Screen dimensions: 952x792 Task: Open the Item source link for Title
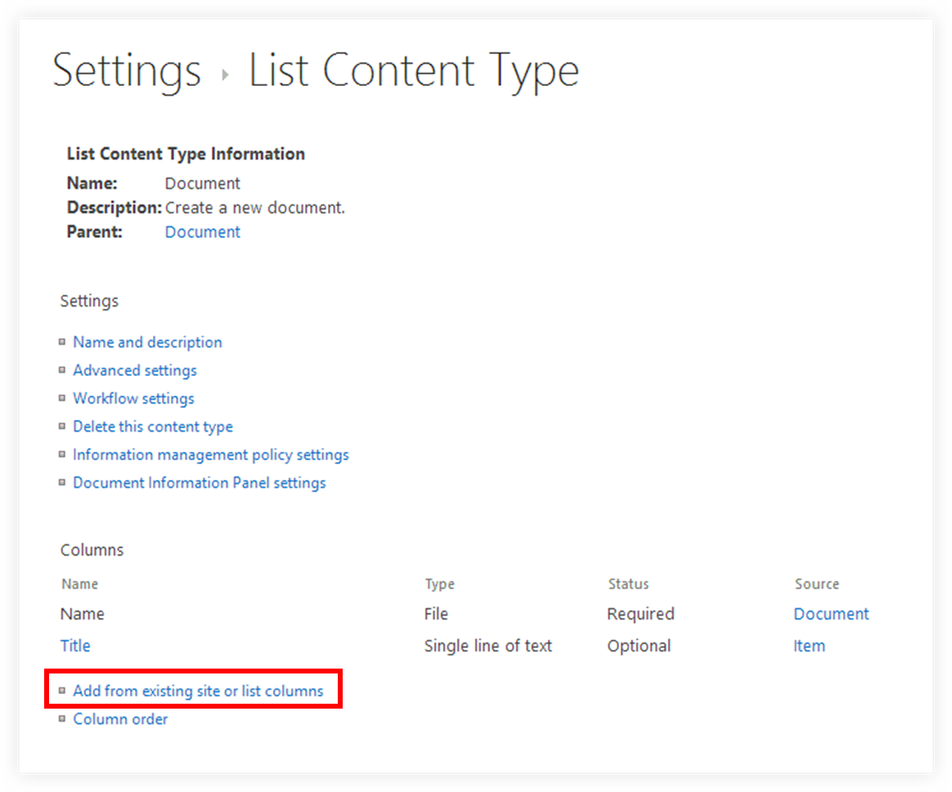point(809,646)
